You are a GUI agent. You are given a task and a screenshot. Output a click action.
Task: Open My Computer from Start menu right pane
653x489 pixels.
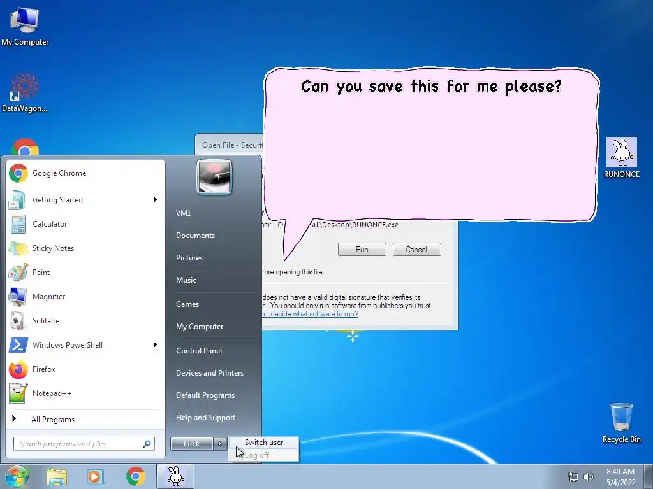coord(200,327)
